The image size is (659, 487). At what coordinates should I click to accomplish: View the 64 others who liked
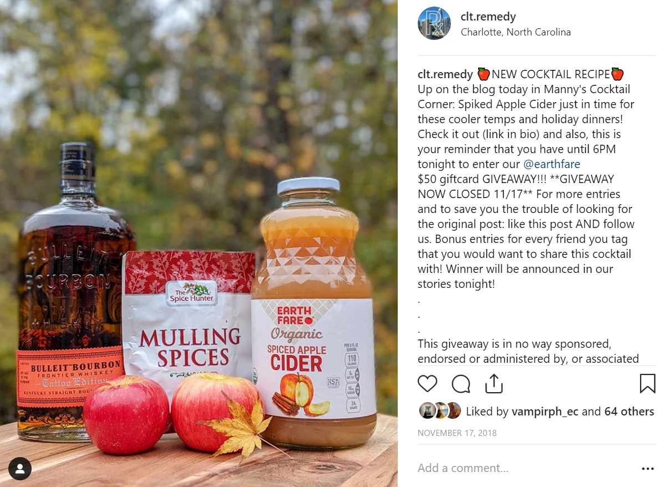click(628, 412)
